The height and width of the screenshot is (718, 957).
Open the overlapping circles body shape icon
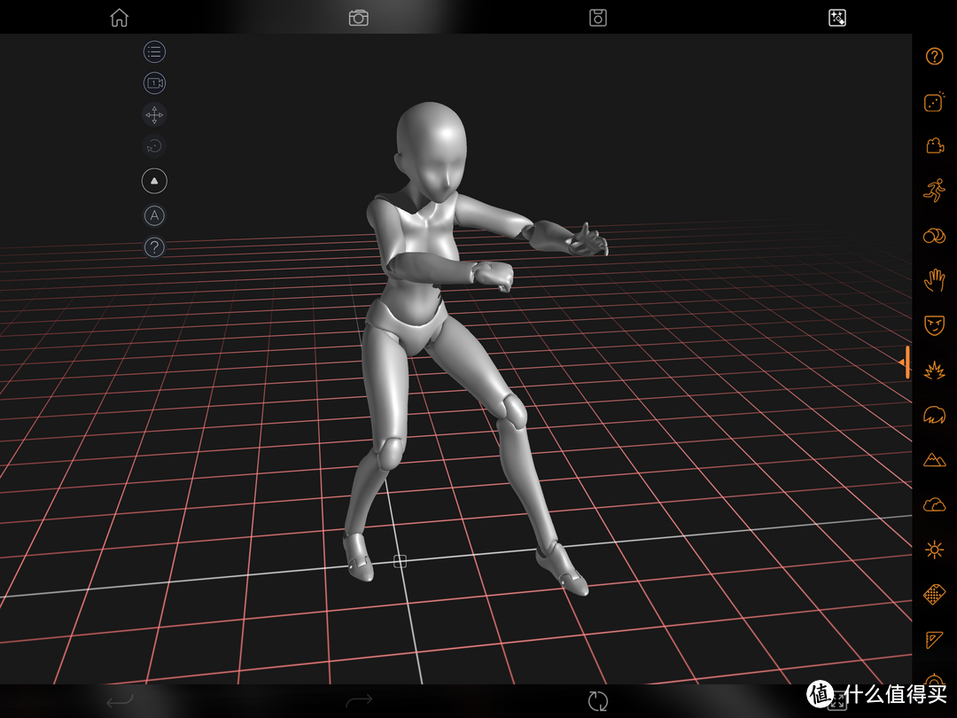pyautogui.click(x=935, y=236)
